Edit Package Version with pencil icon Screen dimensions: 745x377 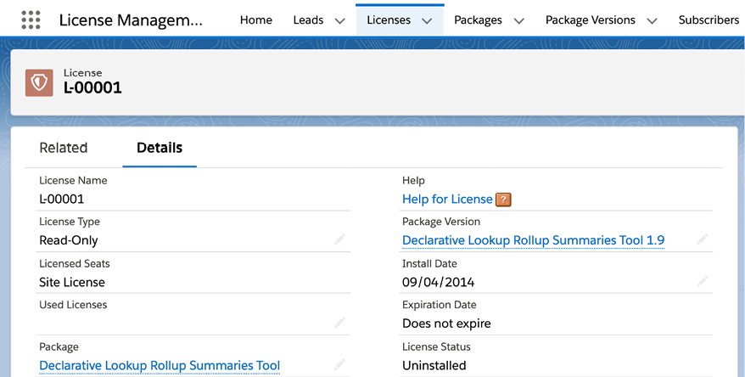[703, 239]
